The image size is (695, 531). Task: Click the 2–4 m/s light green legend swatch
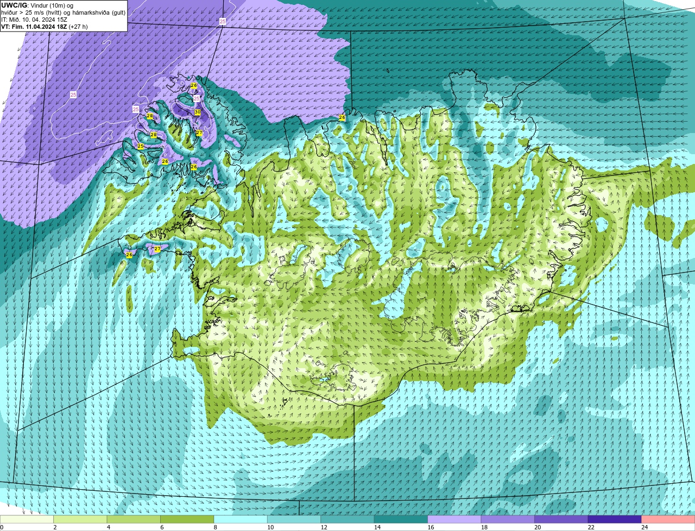click(81, 519)
